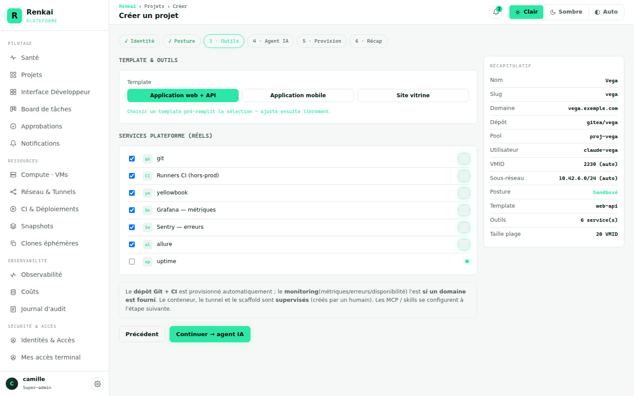Open CI & Déploiements via its play icon
Screen dimensions: 634x396
pos(13,209)
